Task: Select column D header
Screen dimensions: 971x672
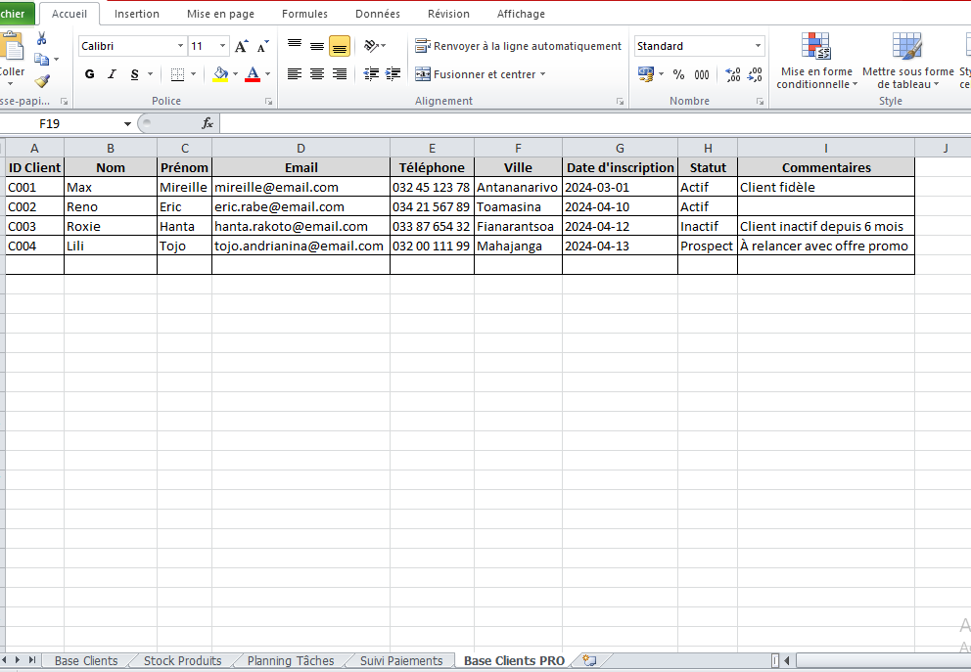Action: coord(301,148)
